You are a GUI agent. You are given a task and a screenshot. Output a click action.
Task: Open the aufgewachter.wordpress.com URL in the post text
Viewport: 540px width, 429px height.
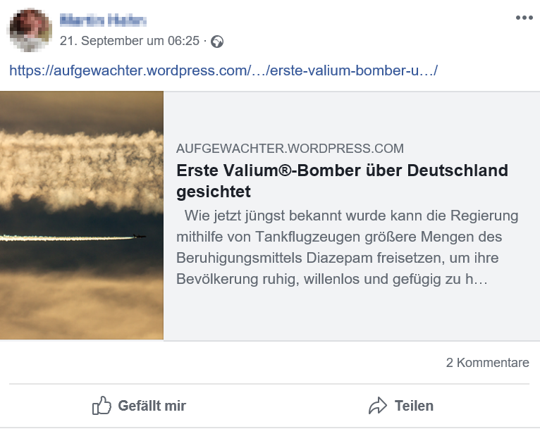224,71
